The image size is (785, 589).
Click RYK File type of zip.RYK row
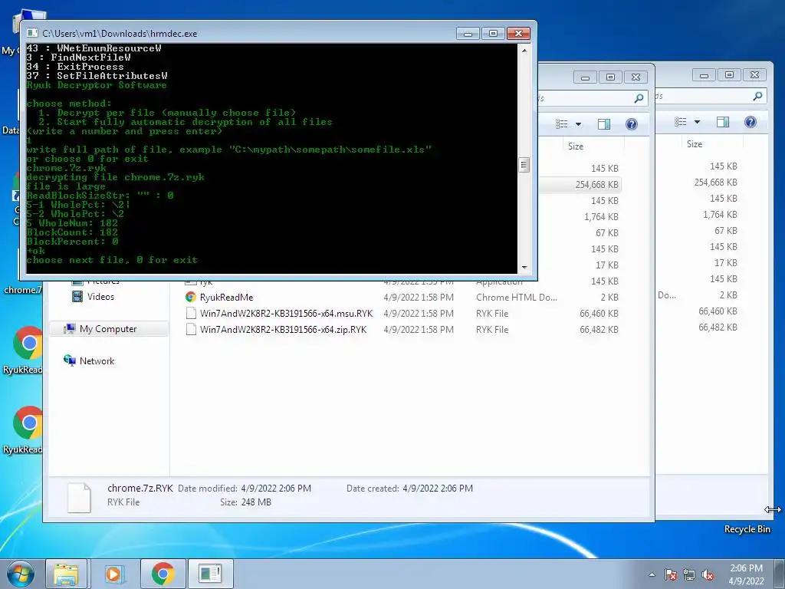click(x=492, y=329)
